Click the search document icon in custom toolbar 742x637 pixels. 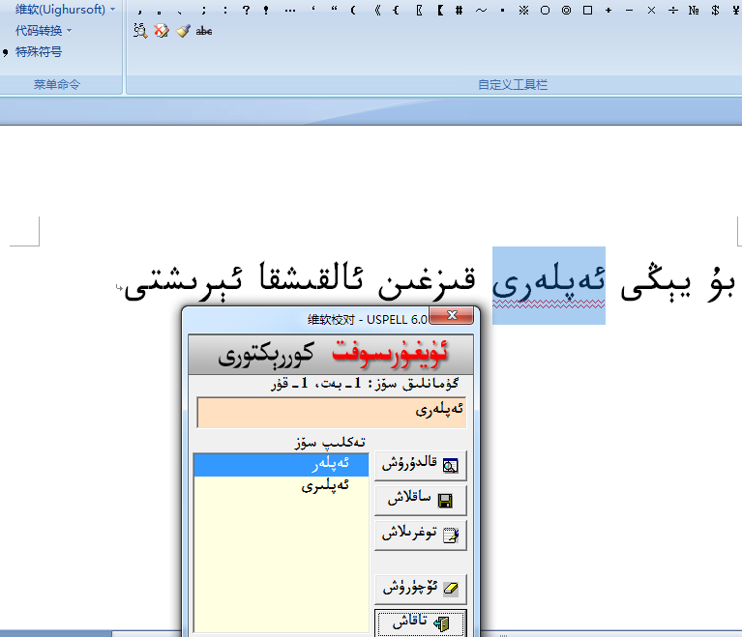pyautogui.click(x=140, y=31)
